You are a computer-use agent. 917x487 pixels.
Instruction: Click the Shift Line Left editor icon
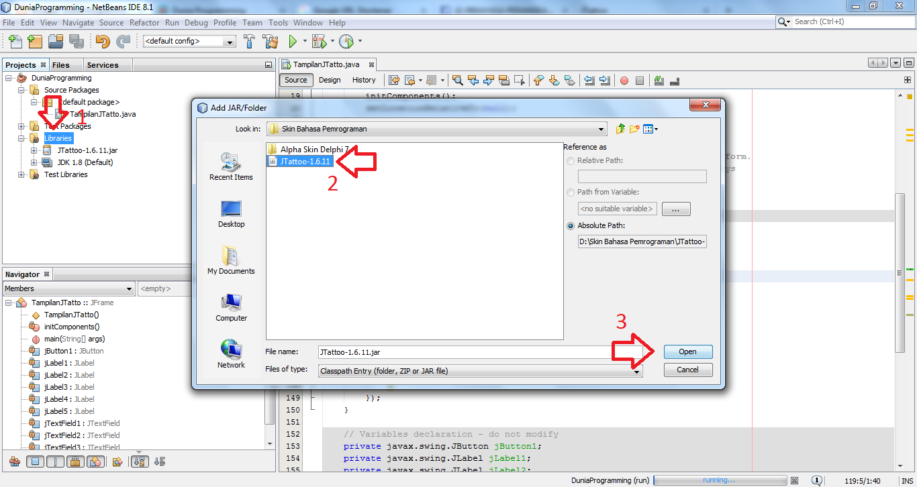point(589,80)
